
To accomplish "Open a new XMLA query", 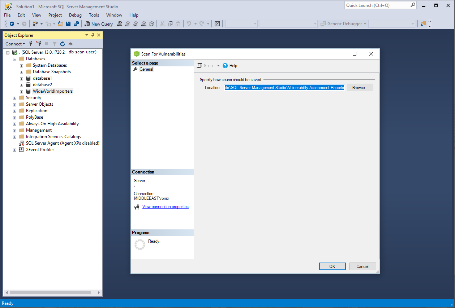I will (143, 23).
